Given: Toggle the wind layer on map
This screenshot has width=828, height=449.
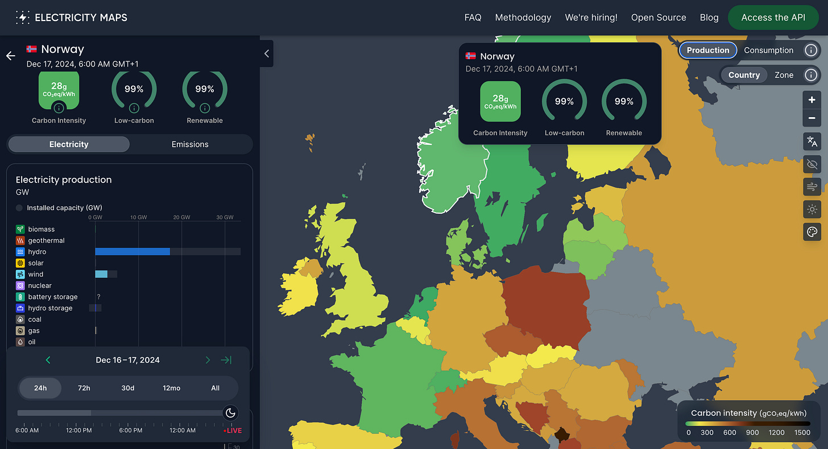Looking at the screenshot, I should point(812,186).
